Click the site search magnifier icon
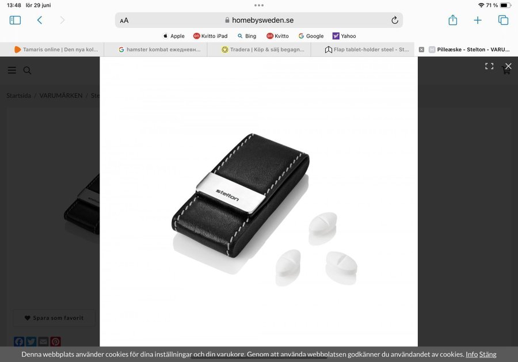 27,70
